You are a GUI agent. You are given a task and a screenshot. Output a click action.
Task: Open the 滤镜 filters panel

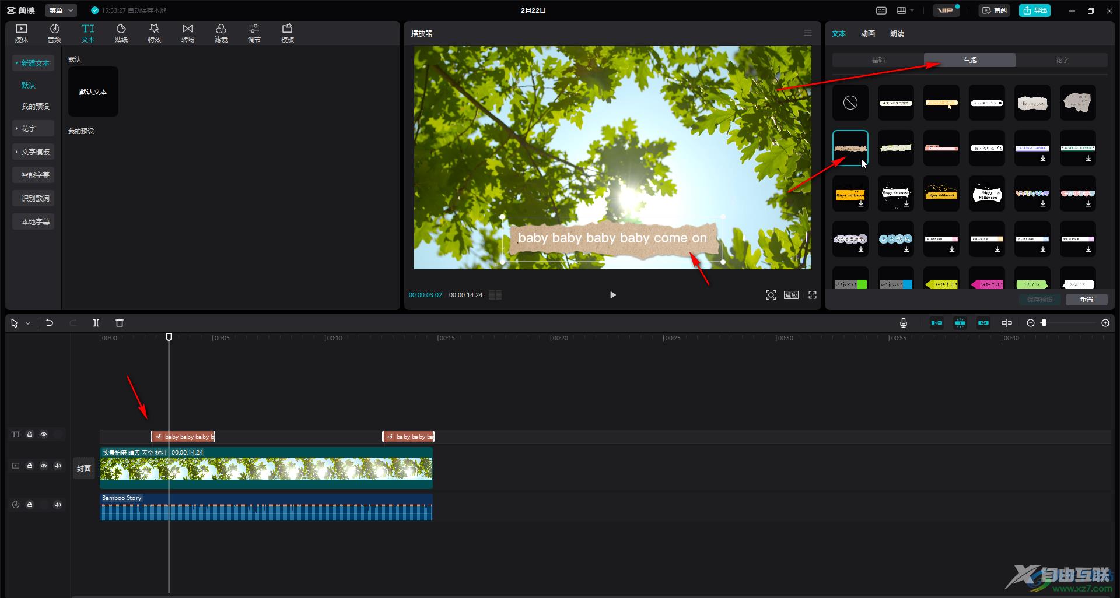click(221, 33)
